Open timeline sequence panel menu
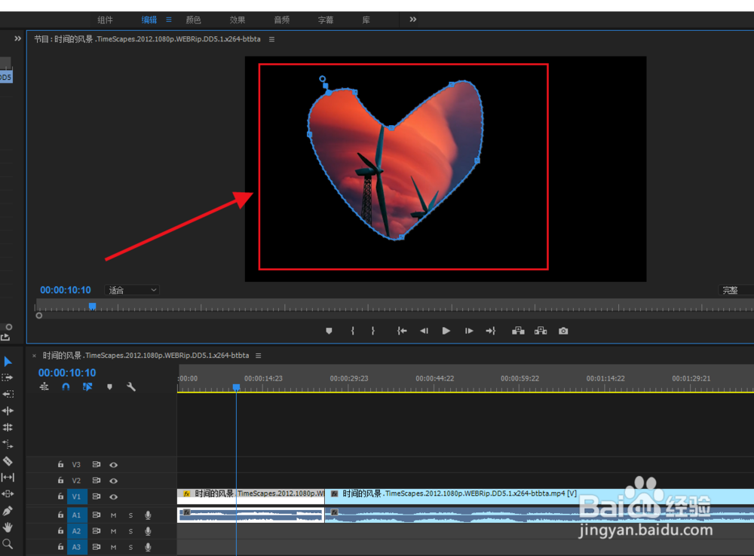This screenshot has height=556, width=754. click(258, 356)
